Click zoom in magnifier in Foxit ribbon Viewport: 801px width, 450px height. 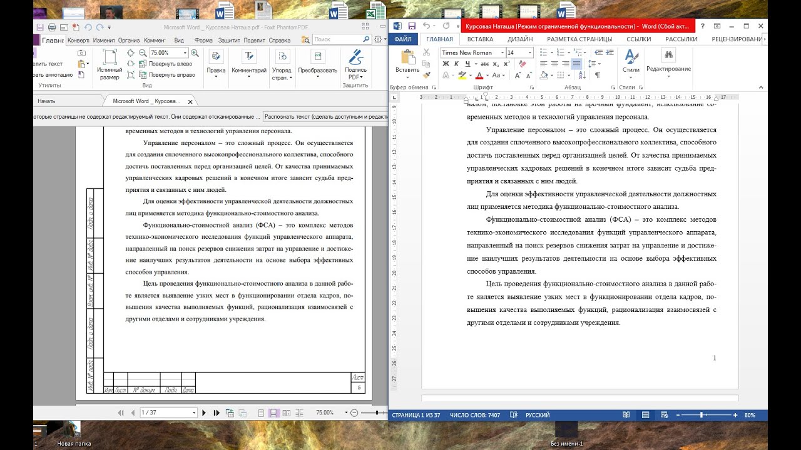195,53
